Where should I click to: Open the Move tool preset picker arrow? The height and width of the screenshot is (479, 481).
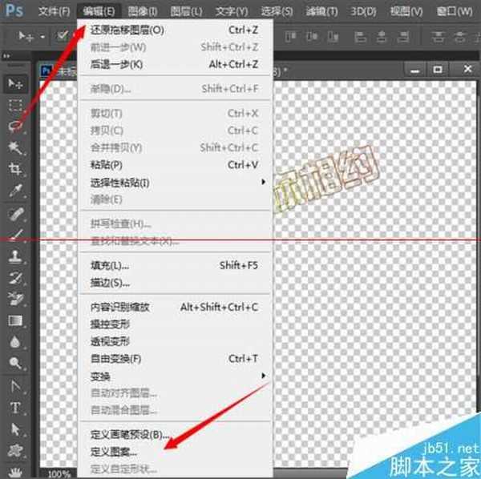pos(42,37)
